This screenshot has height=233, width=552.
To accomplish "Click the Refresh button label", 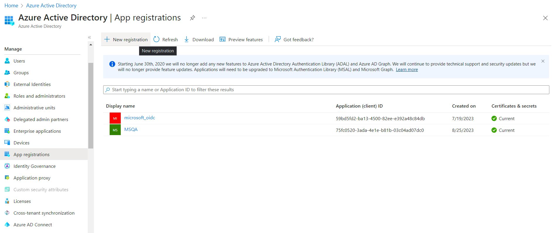I will click(x=170, y=39).
